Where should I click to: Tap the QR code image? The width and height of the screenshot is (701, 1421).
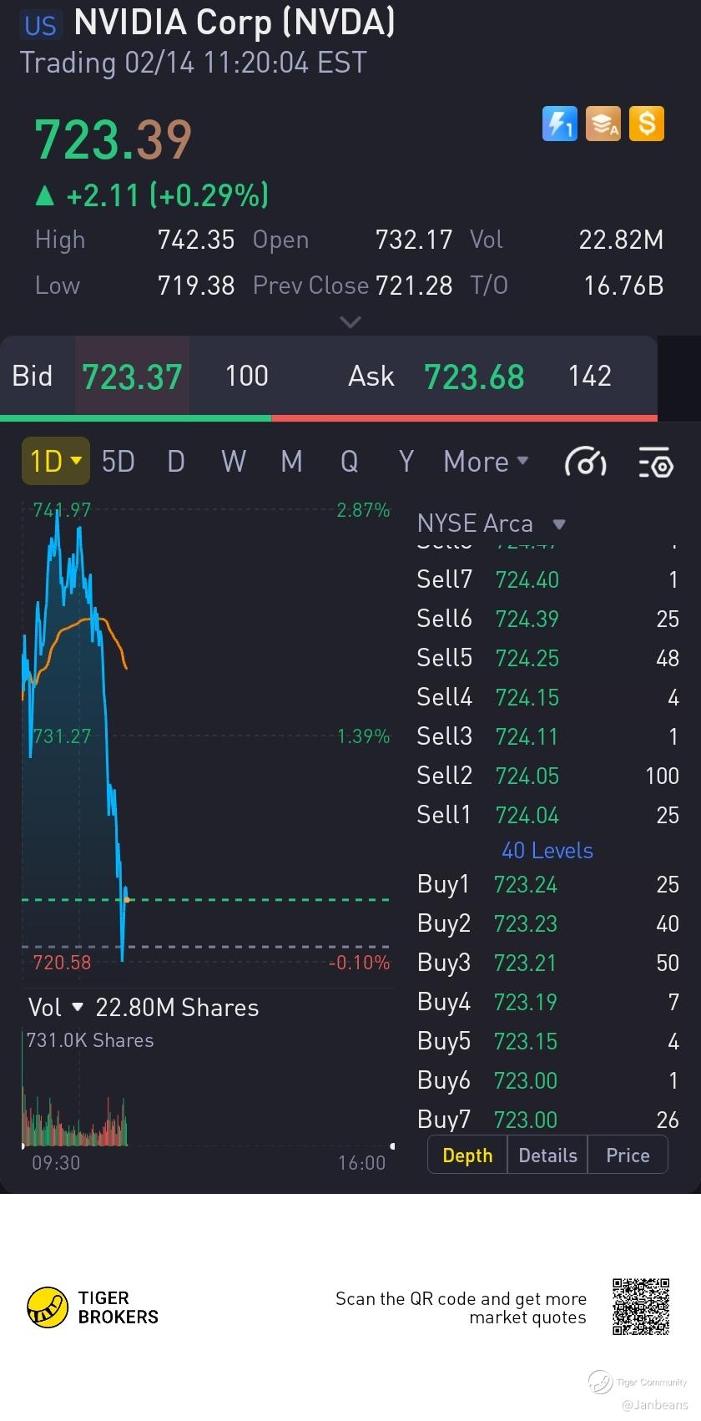pos(641,1307)
